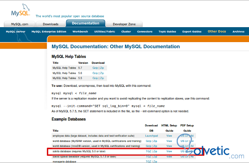Viewport: 249px width, 163px height.
Task: Click the 'menagerie database' row title
Action: (64, 161)
